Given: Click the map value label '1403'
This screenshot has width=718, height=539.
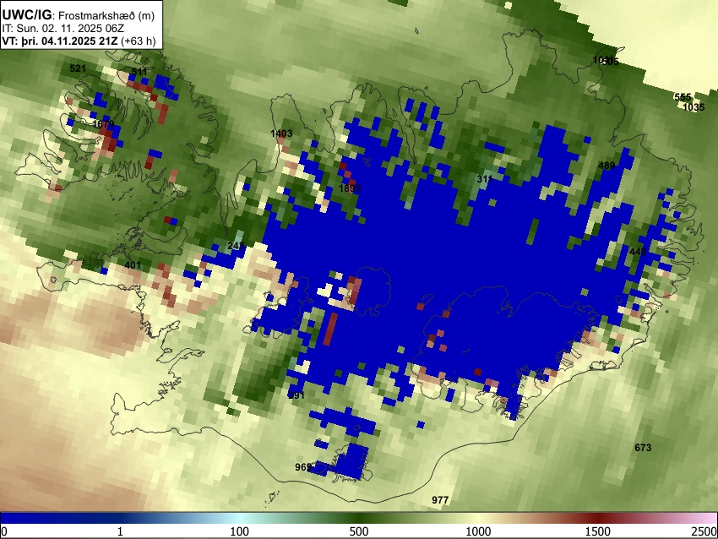Looking at the screenshot, I should pos(281,133).
